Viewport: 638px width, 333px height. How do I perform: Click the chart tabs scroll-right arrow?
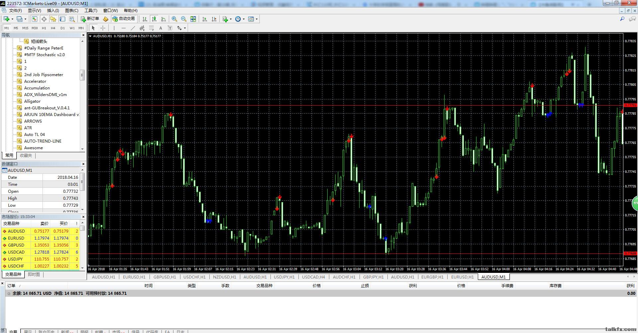point(633,277)
